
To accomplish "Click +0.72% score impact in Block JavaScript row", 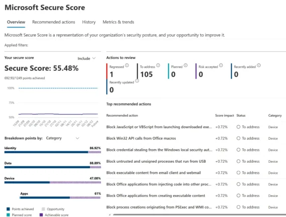I will tap(221, 127).
